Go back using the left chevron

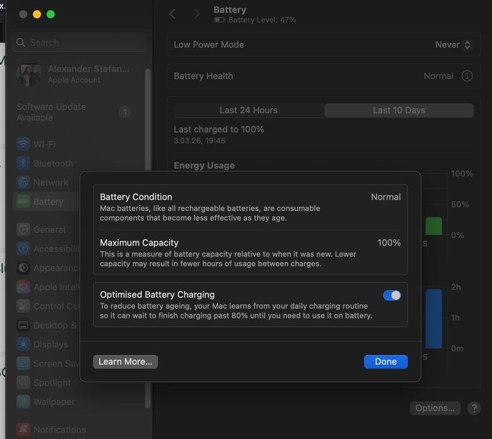coord(172,14)
